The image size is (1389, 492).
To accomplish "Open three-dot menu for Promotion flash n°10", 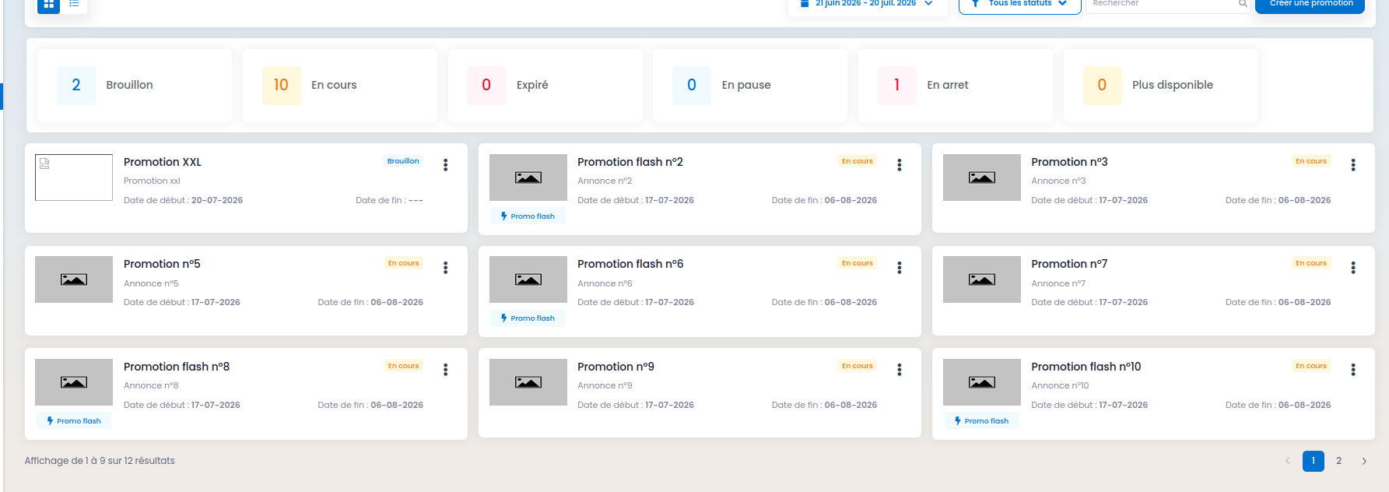I will (x=1353, y=370).
